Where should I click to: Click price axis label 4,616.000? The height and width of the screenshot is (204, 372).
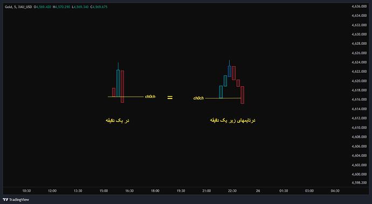[x=359, y=100]
